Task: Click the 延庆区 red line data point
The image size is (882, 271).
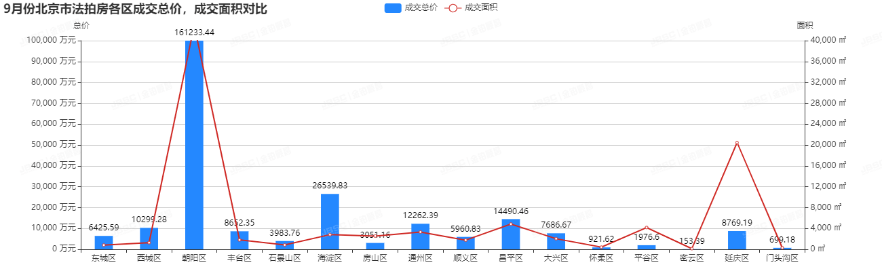Action: pyautogui.click(x=737, y=143)
